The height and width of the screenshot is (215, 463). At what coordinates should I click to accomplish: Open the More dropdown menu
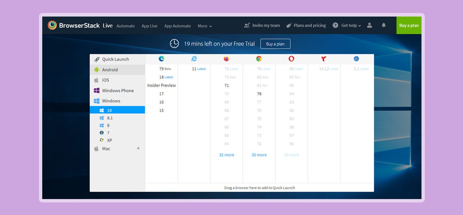pos(205,26)
